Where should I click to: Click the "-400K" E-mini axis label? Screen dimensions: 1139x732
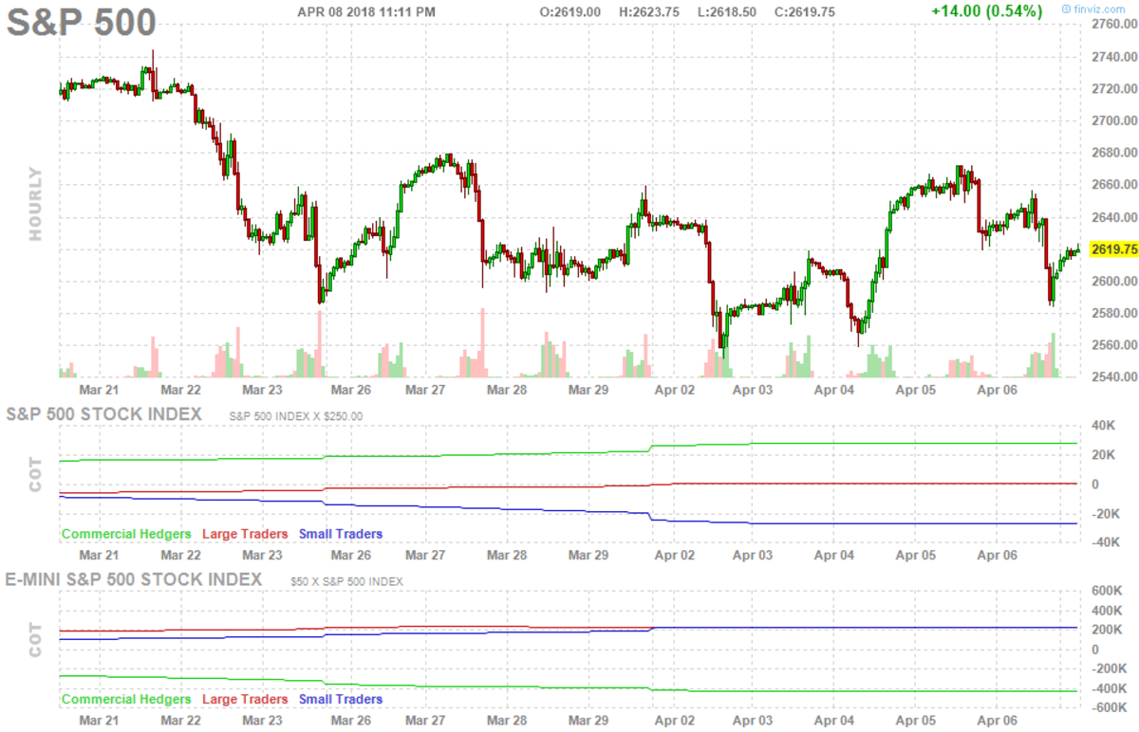pos(1110,689)
